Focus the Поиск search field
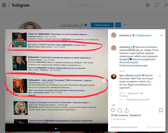Viewport: 168px width, 133px height. [85, 5]
